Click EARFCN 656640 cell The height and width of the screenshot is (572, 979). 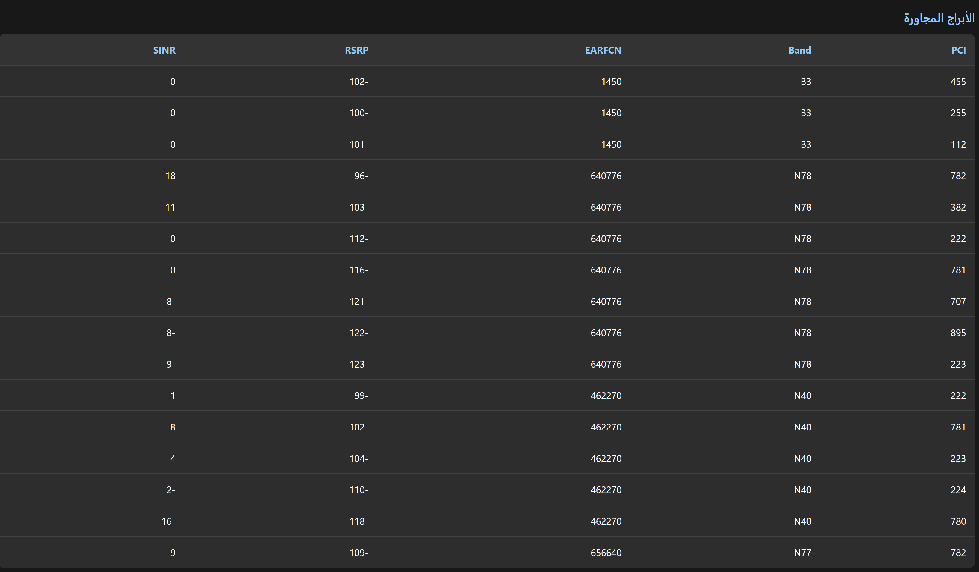click(x=606, y=553)
